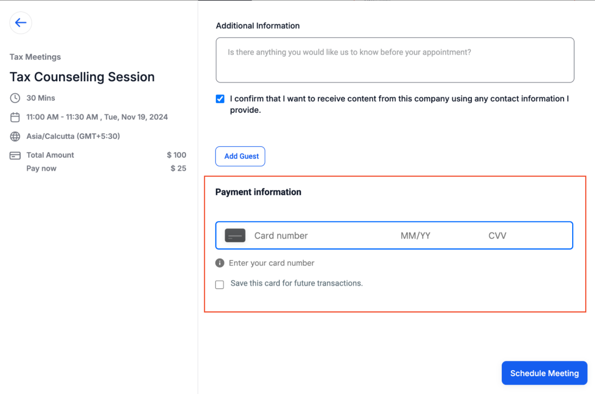This screenshot has width=595, height=394.
Task: Click the Payment information heading
Action: click(258, 192)
